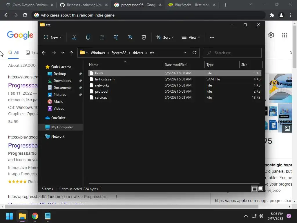297x223 pixels.
Task: Click the Search etc input field
Action: pos(232,53)
